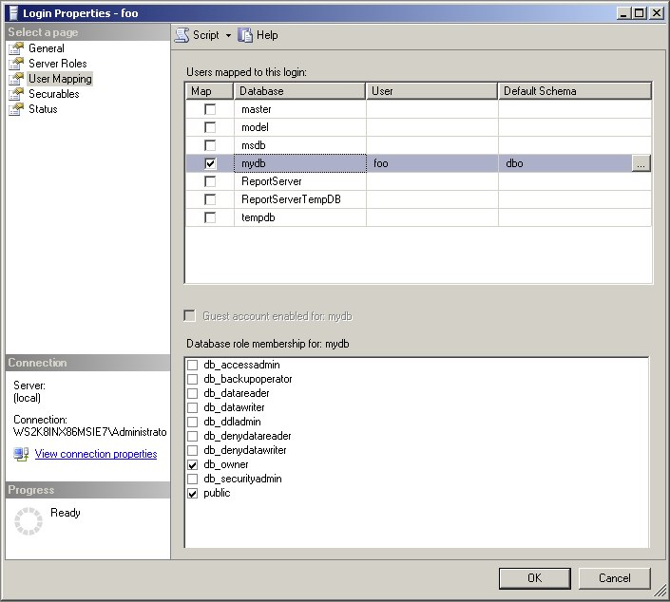The height and width of the screenshot is (602, 670).
Task: Sort by the Database column header
Action: [x=299, y=91]
